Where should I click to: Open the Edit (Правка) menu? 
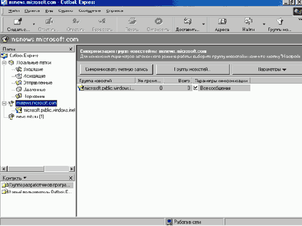tap(32, 11)
